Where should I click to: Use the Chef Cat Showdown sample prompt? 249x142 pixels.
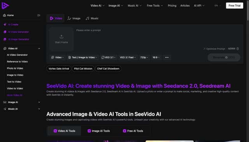point(108,69)
